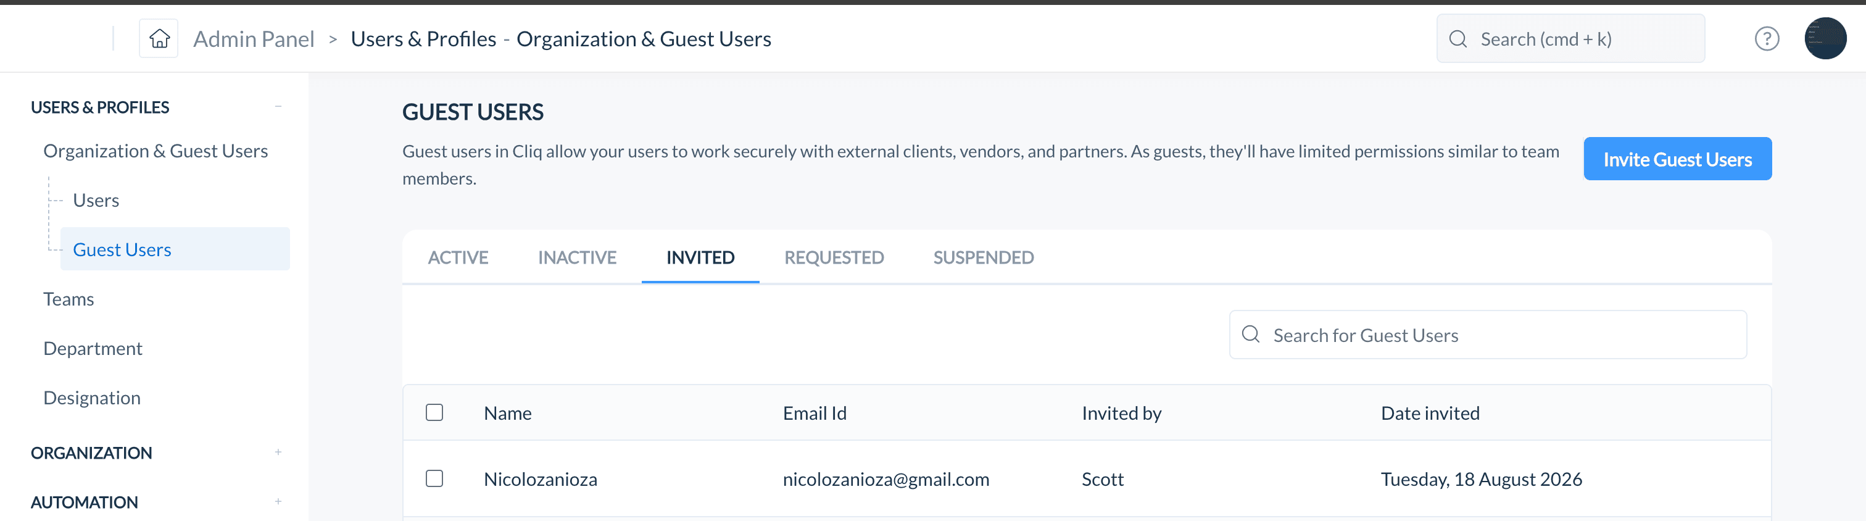Open the Suspended tab
The image size is (1866, 521).
coord(983,257)
